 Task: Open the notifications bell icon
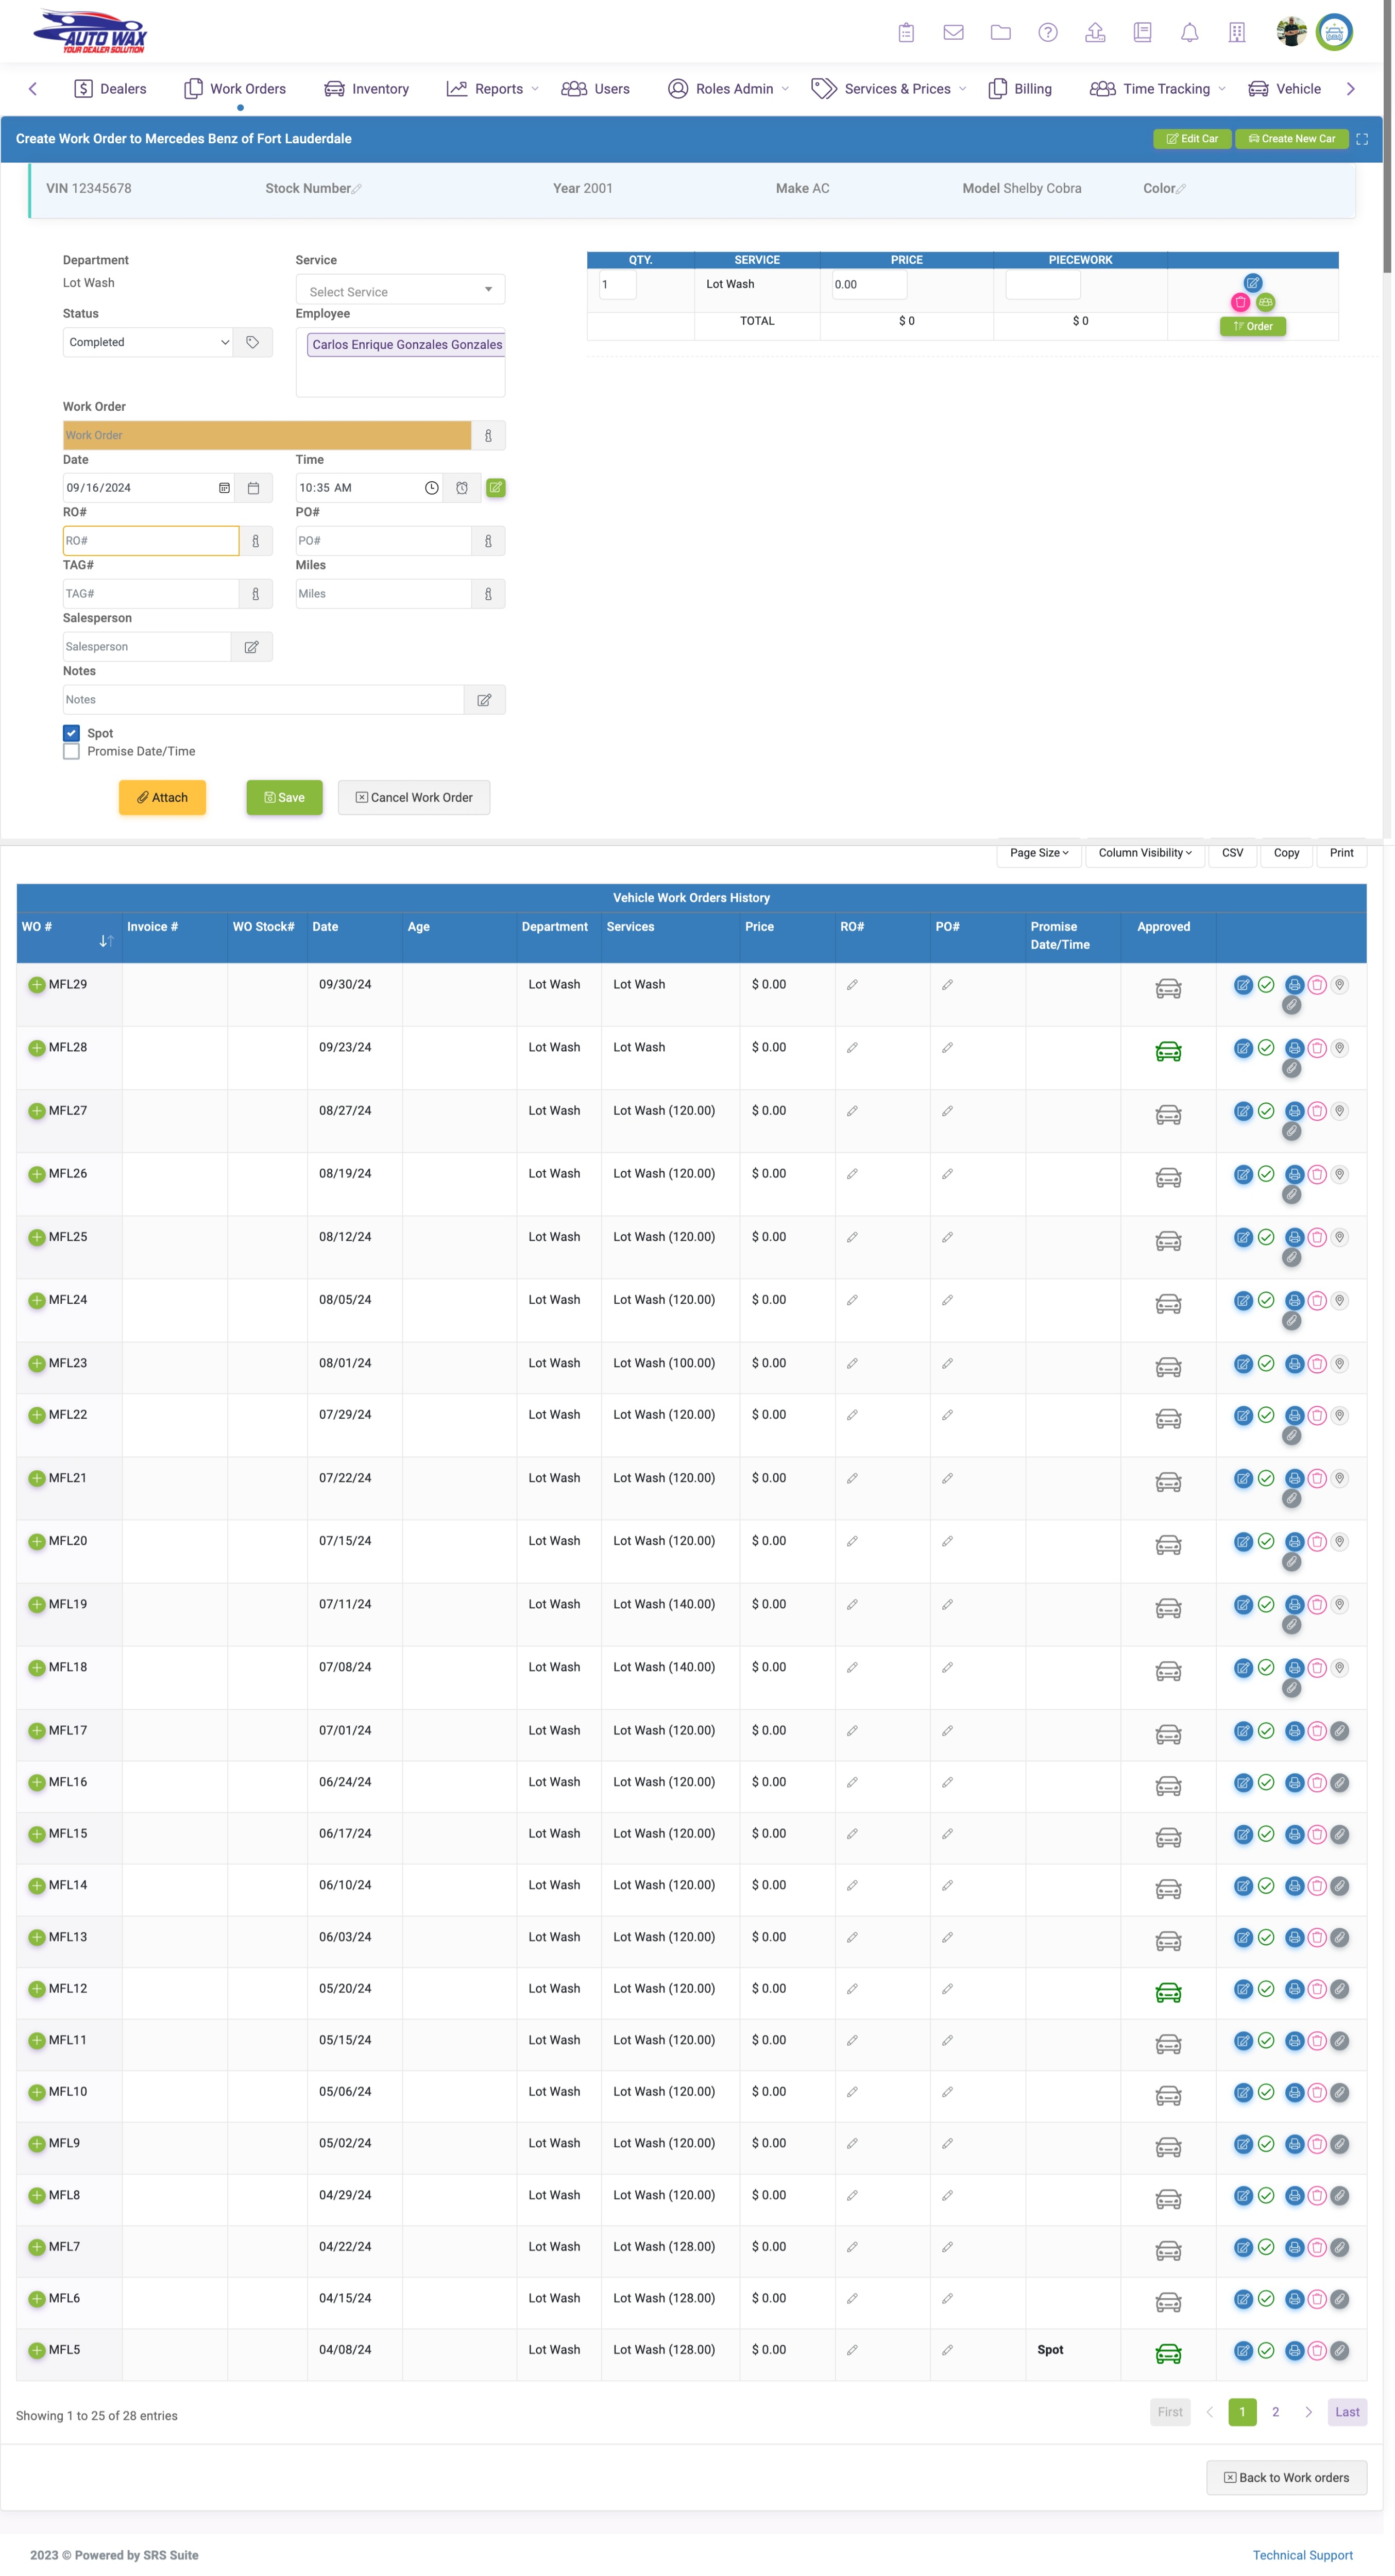click(x=1189, y=33)
